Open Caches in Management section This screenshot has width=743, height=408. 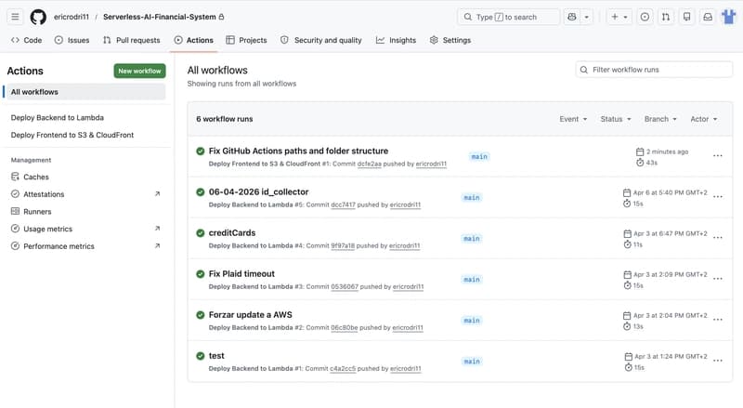pos(36,177)
